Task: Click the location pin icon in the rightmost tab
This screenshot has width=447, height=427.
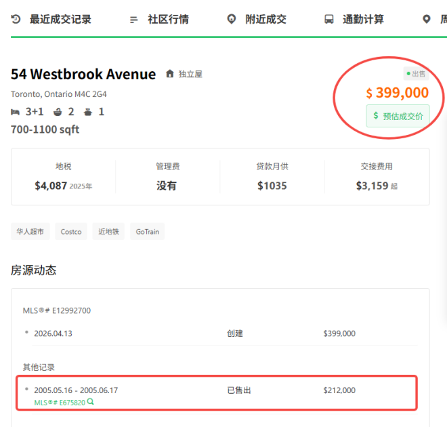Action: [426, 19]
